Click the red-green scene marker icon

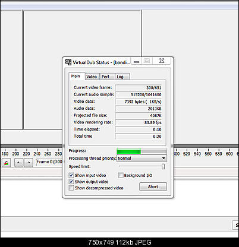pyautogui.click(x=7, y=163)
